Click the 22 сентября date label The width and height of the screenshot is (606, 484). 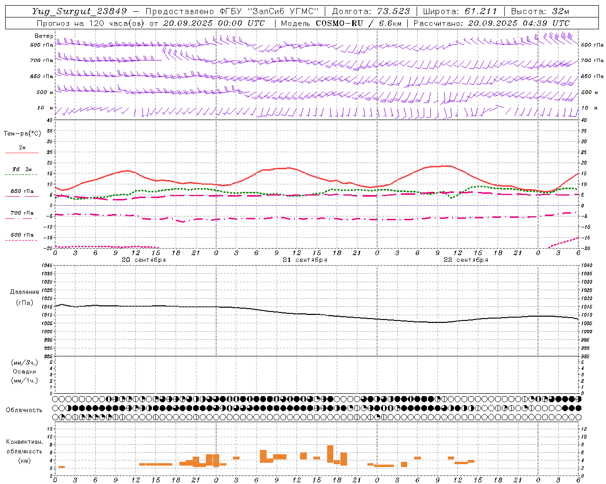[466, 260]
